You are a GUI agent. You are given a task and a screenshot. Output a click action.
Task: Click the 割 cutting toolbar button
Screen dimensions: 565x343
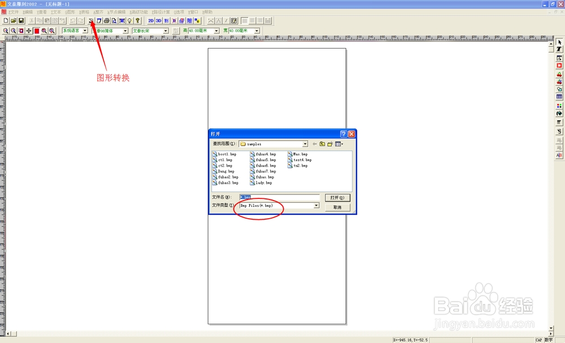166,21
